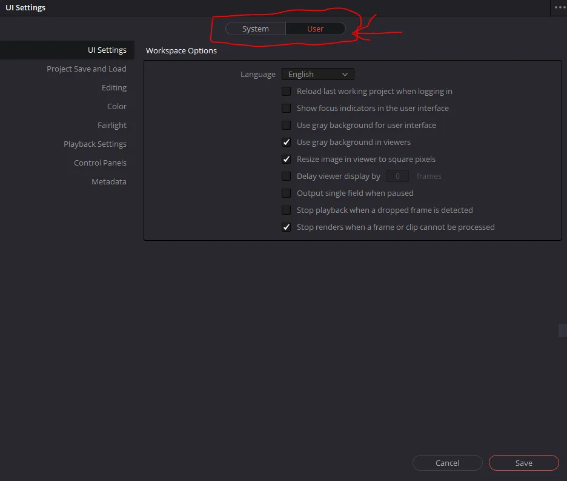The height and width of the screenshot is (481, 567).
Task: Uncheck Use gray background in viewers
Action: click(287, 143)
